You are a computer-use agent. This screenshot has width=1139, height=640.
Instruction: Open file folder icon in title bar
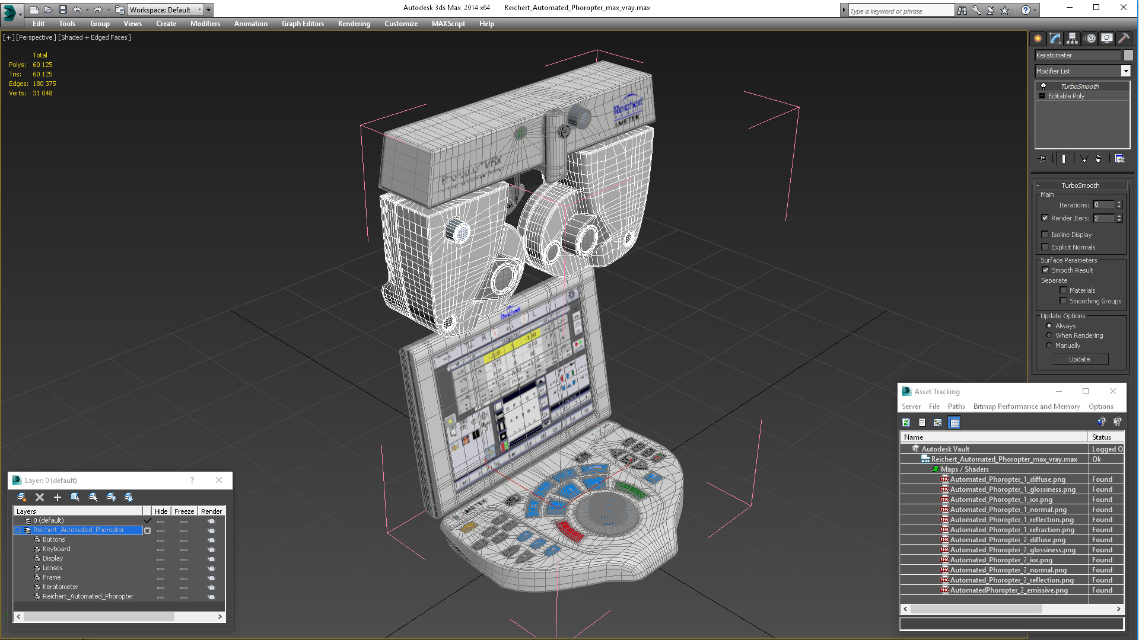coord(49,9)
